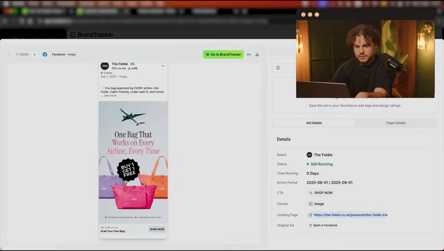Switch to Page Details tab
The width and height of the screenshot is (444, 251).
click(x=396, y=123)
